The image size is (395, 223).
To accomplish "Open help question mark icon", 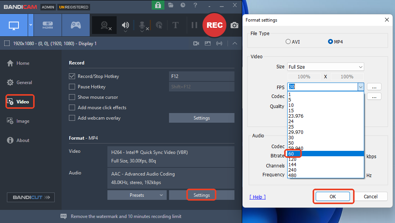I will click(195, 5).
